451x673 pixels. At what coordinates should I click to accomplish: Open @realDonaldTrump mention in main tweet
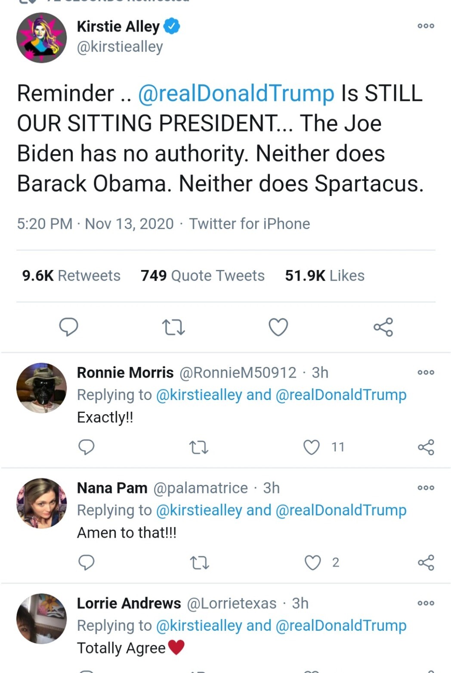236,93
